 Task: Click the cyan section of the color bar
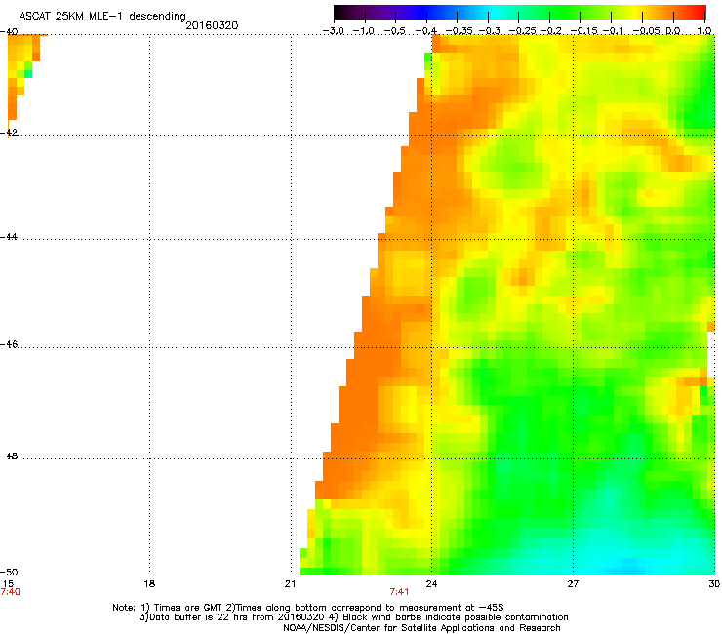(493, 12)
